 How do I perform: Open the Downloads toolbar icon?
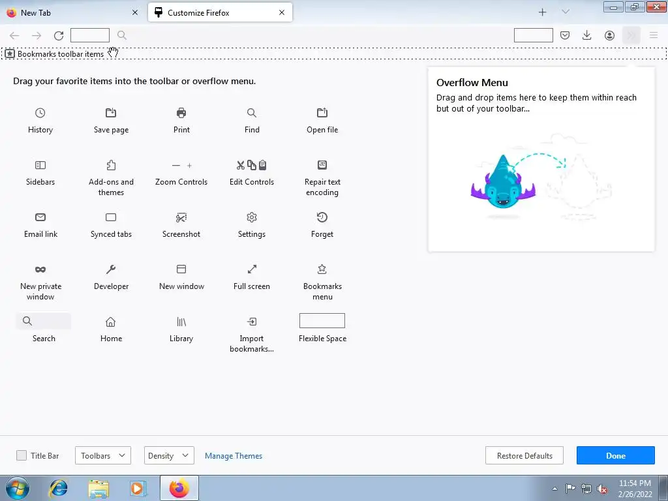[x=587, y=35]
